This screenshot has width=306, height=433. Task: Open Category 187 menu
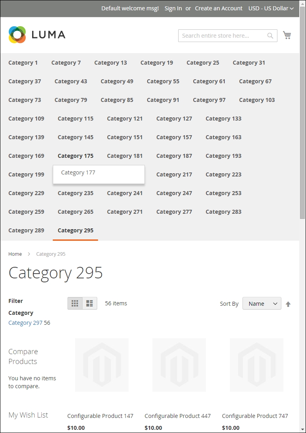[174, 156]
